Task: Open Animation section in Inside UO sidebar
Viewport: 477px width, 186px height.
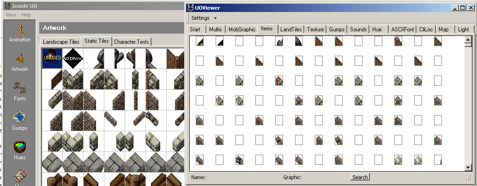Action: pos(20,32)
